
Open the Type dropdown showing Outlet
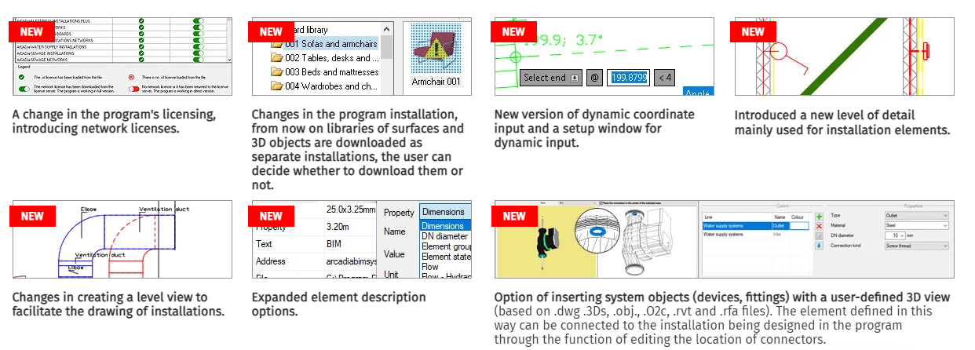coord(916,215)
